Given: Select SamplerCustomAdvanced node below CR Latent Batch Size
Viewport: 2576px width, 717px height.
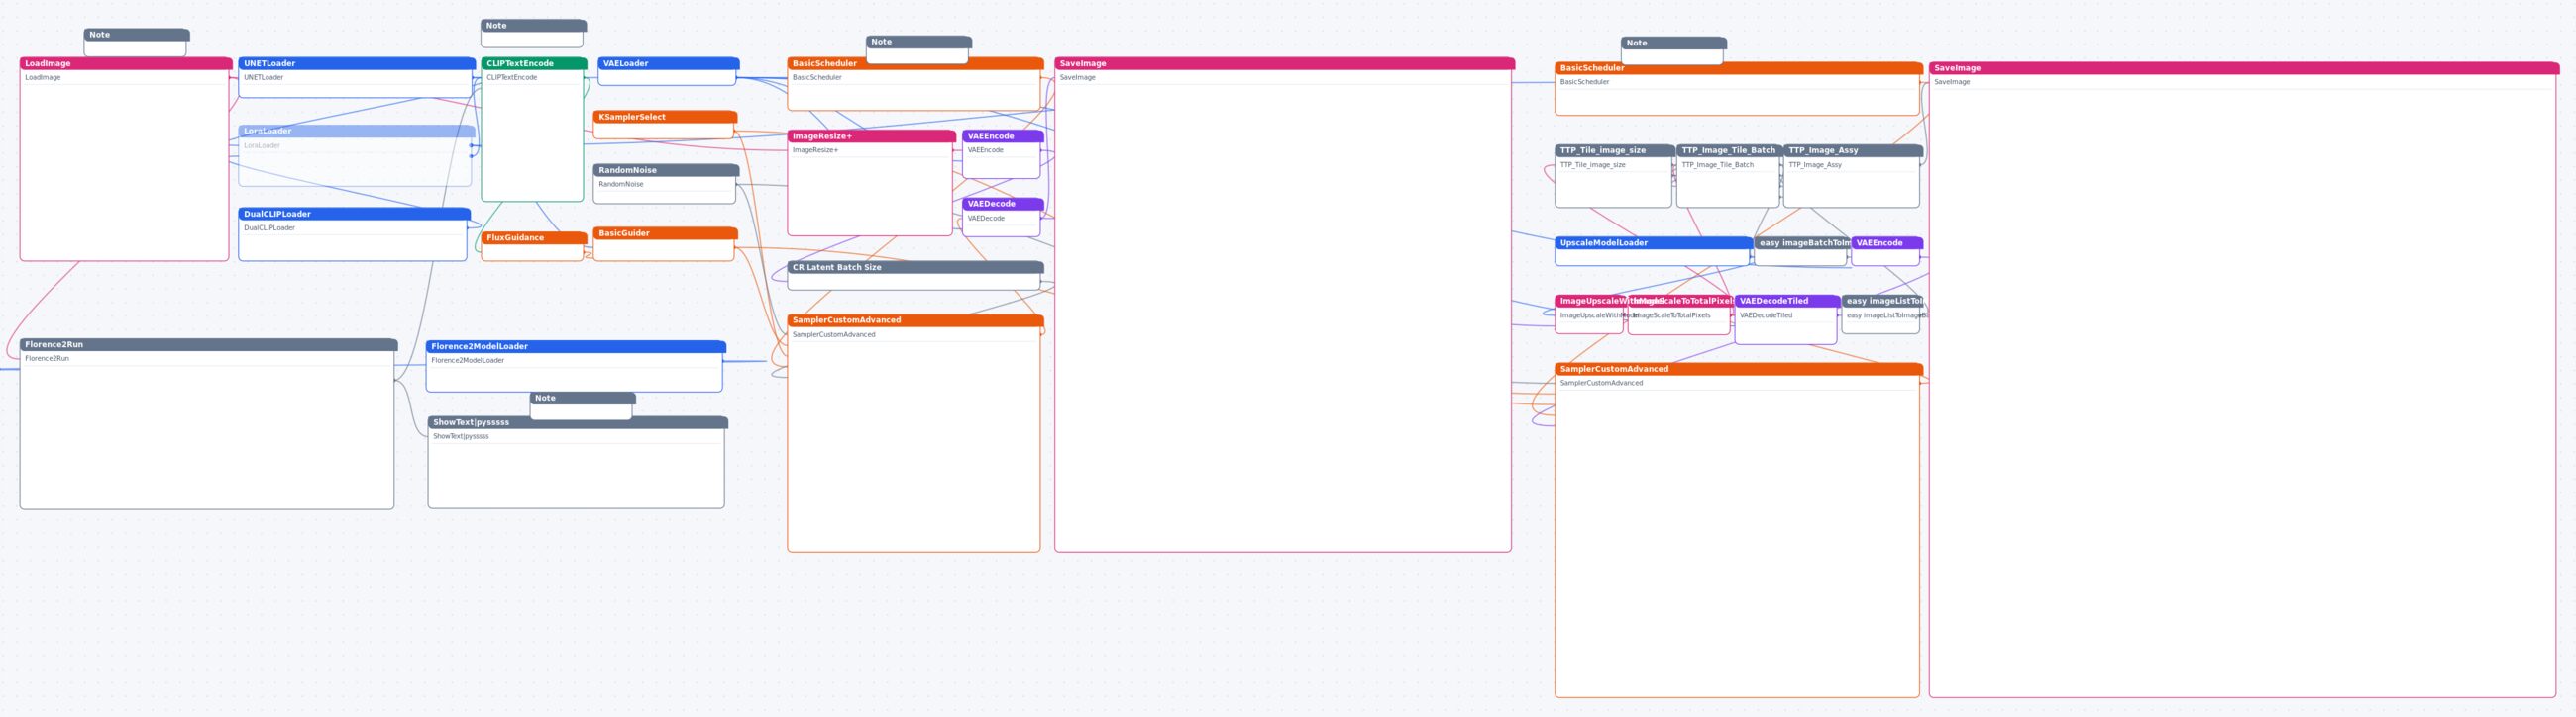Looking at the screenshot, I should (x=915, y=433).
